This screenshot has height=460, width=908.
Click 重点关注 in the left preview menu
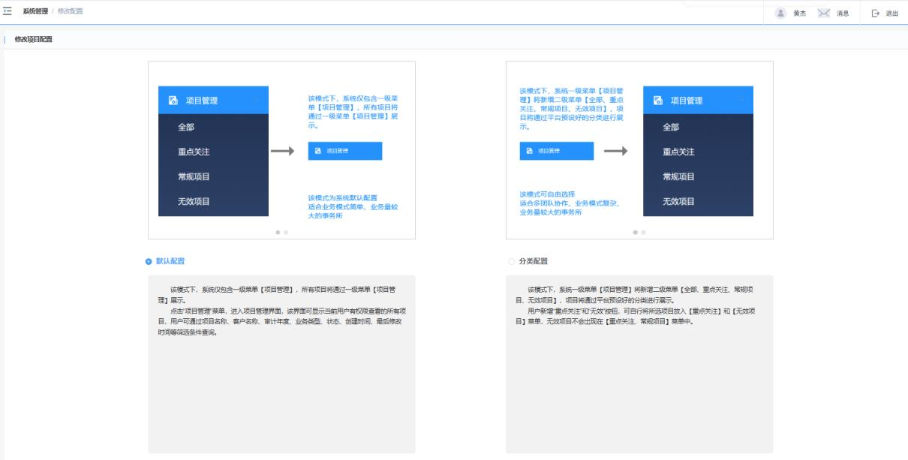coord(194,152)
